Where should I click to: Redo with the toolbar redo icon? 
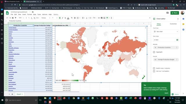(10, 18)
